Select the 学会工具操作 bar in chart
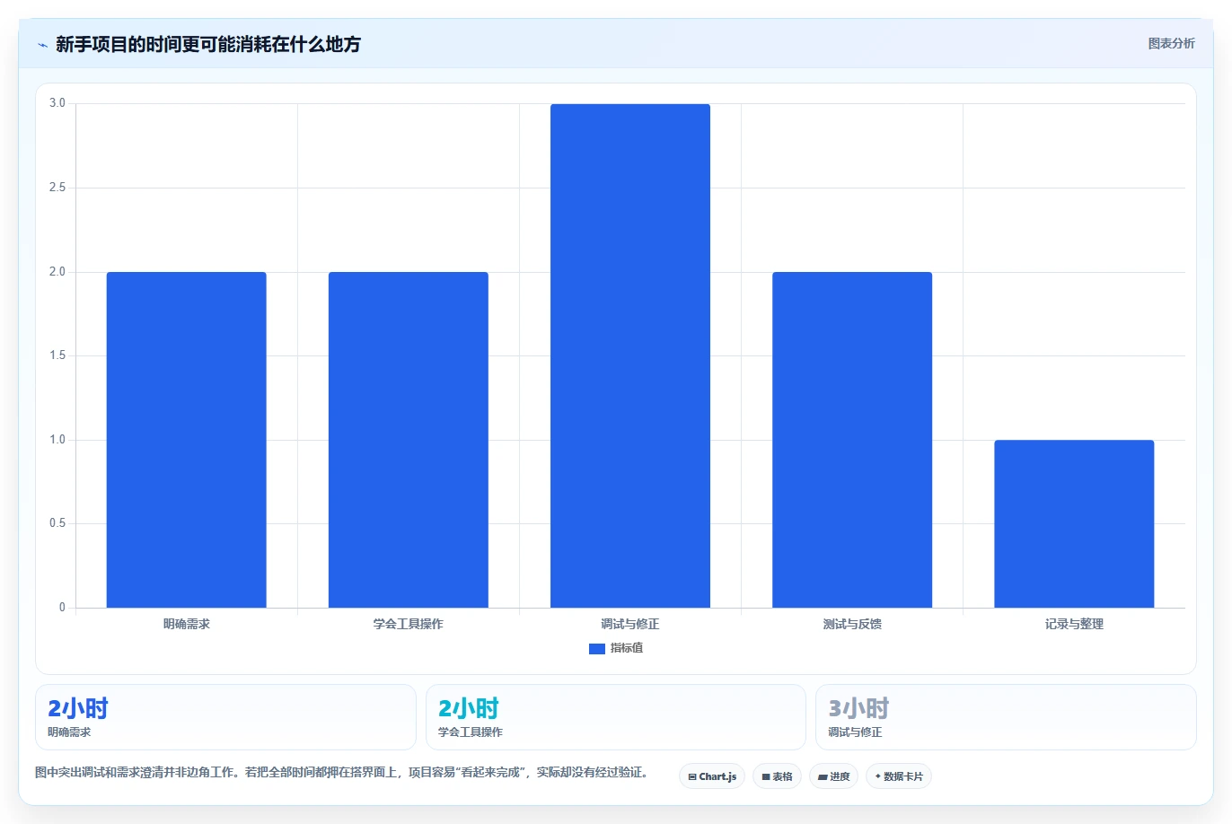This screenshot has width=1232, height=824. [409, 440]
